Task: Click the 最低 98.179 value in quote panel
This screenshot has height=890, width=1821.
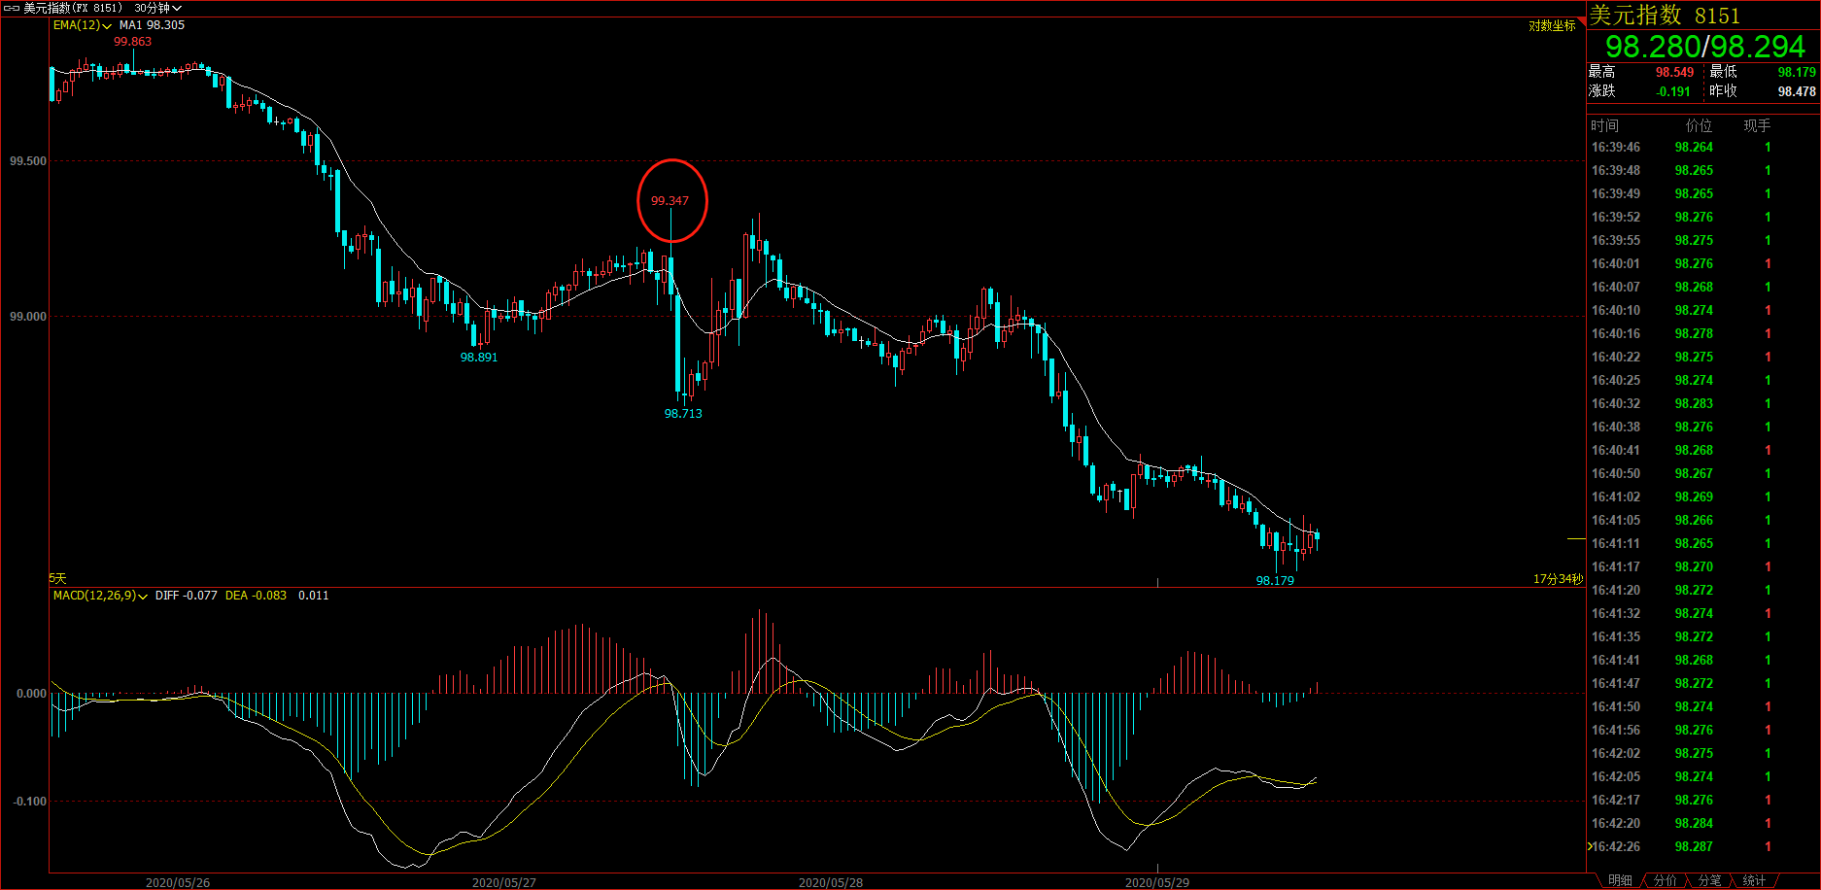Action: [1797, 73]
